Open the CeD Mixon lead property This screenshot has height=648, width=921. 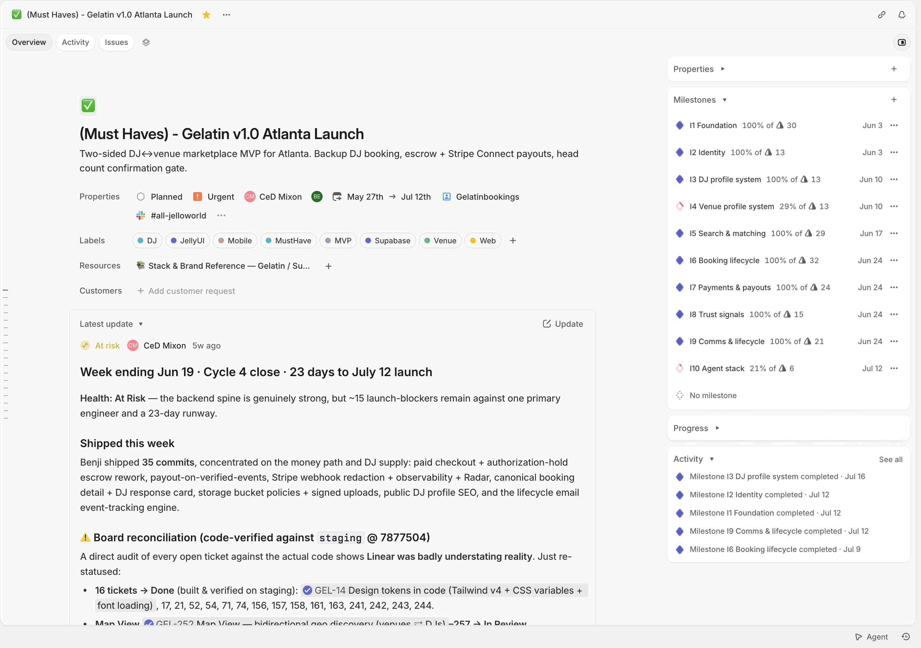pyautogui.click(x=273, y=197)
